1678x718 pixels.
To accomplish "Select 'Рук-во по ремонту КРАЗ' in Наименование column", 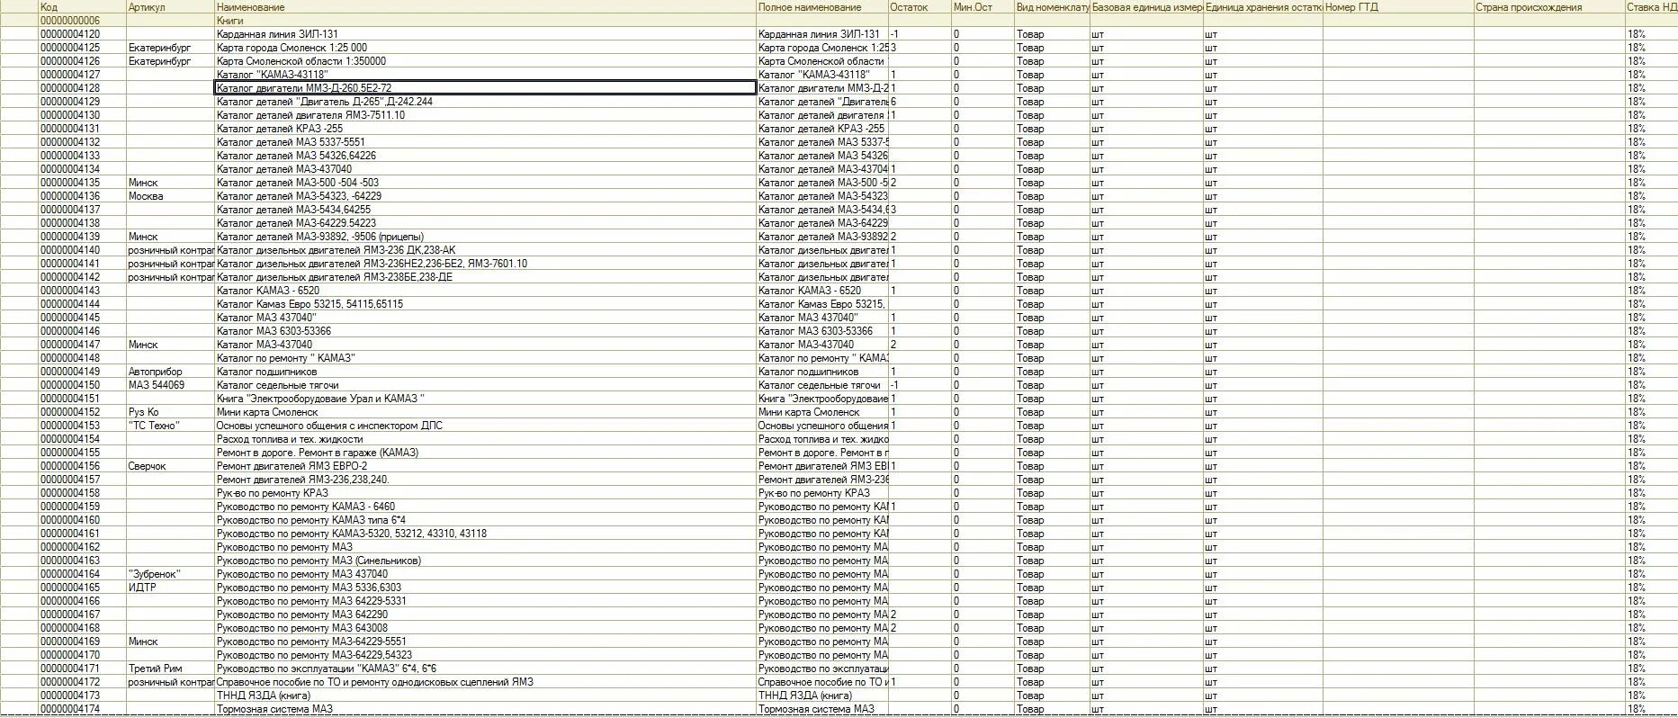I will 485,493.
